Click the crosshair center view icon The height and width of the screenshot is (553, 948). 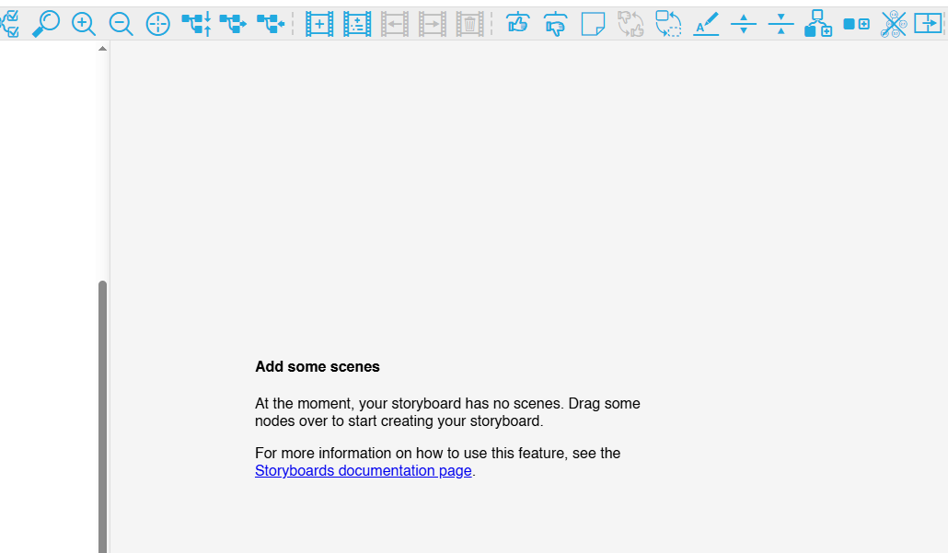(x=158, y=24)
